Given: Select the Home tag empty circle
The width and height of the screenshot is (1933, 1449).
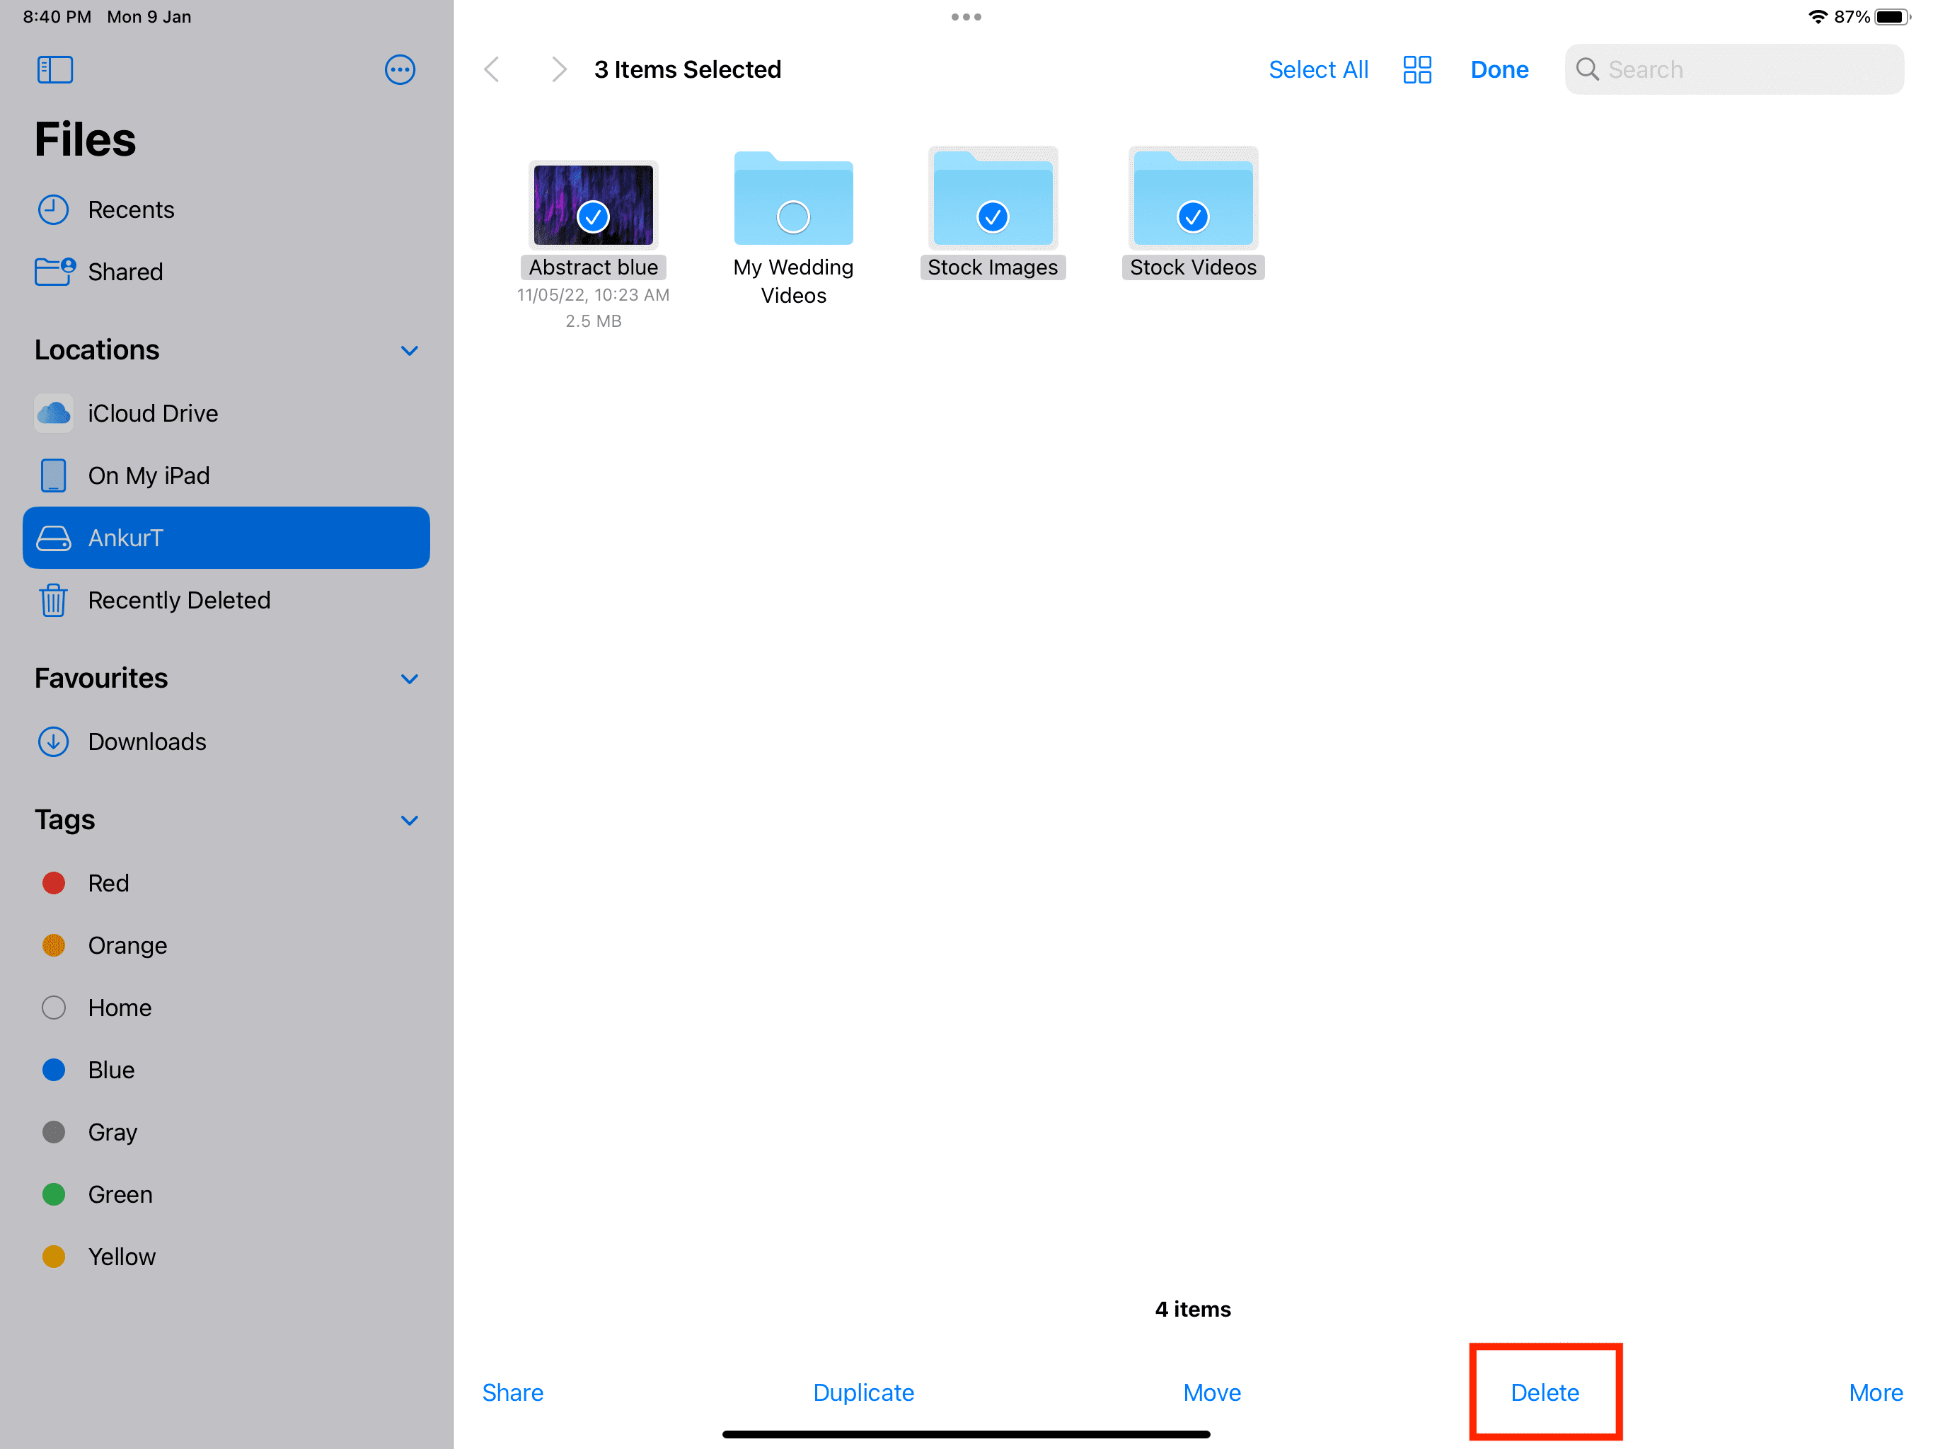Looking at the screenshot, I should pyautogui.click(x=53, y=1008).
